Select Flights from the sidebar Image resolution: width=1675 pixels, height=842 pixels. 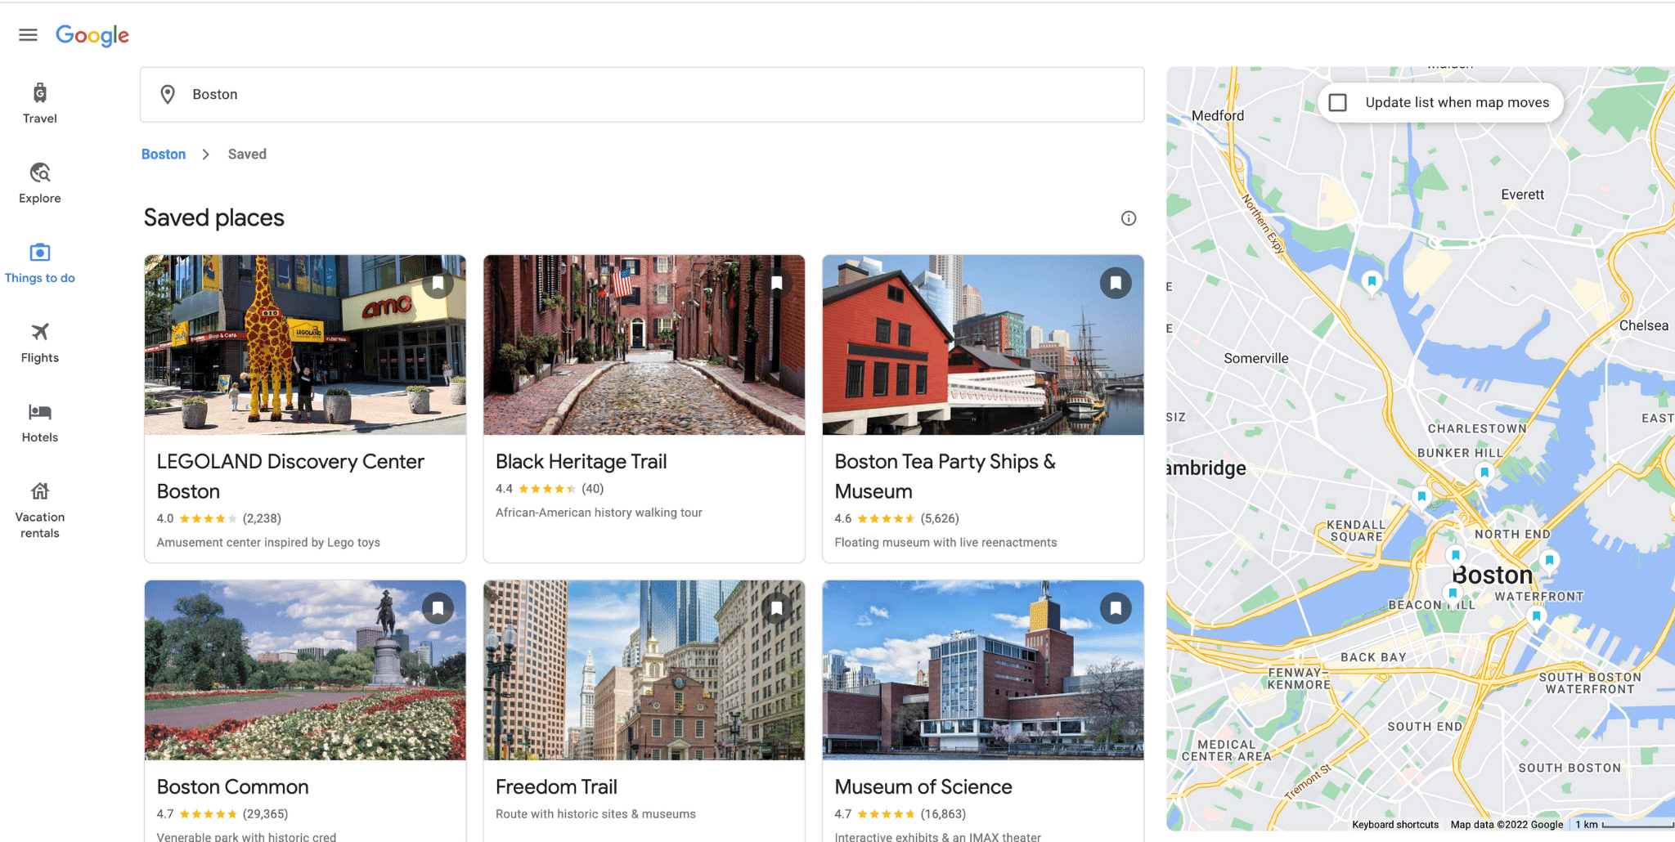(39, 342)
